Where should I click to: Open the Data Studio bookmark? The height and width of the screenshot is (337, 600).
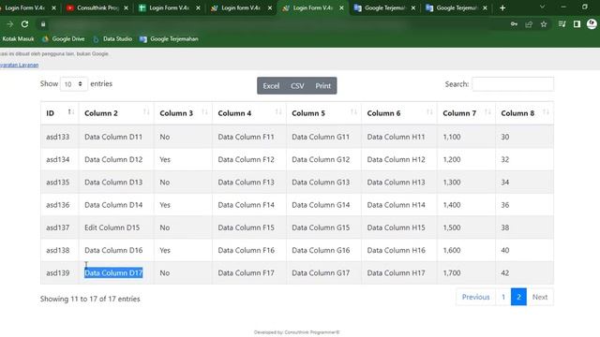tap(112, 39)
